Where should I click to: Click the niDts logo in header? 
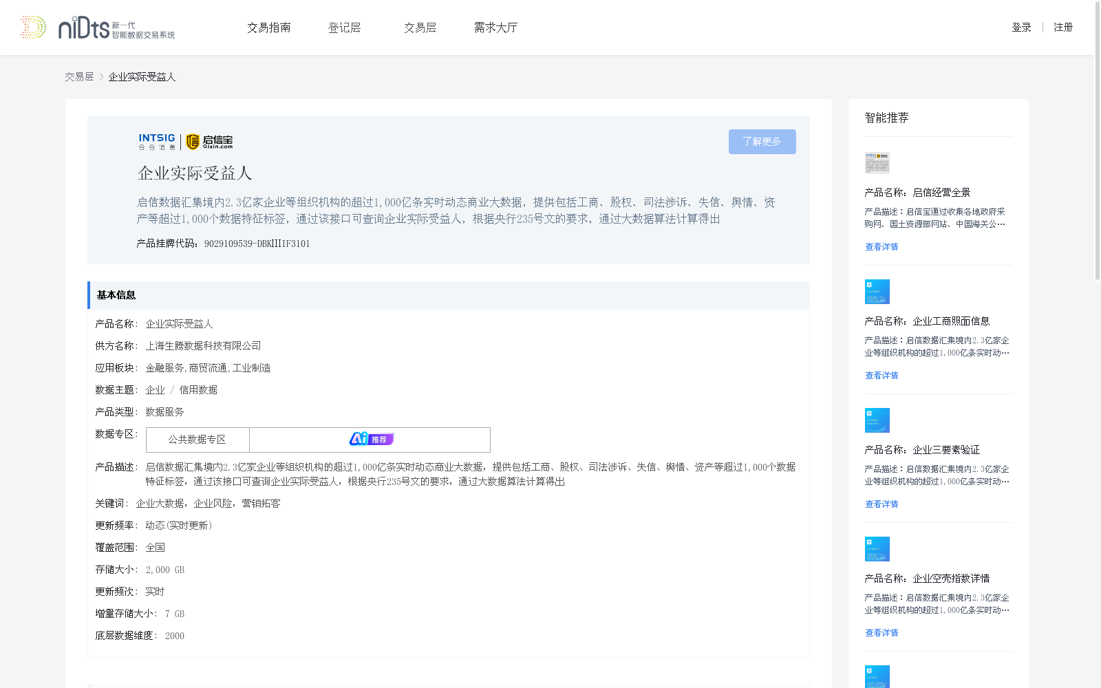116,28
